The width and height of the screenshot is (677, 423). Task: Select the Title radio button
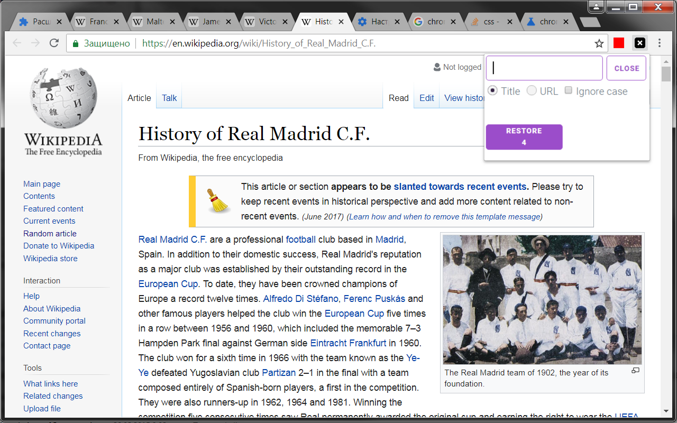click(x=492, y=90)
